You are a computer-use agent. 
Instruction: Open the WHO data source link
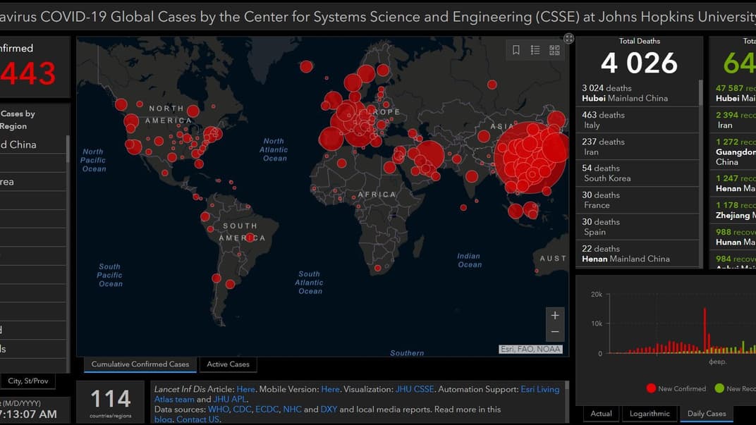(217, 409)
